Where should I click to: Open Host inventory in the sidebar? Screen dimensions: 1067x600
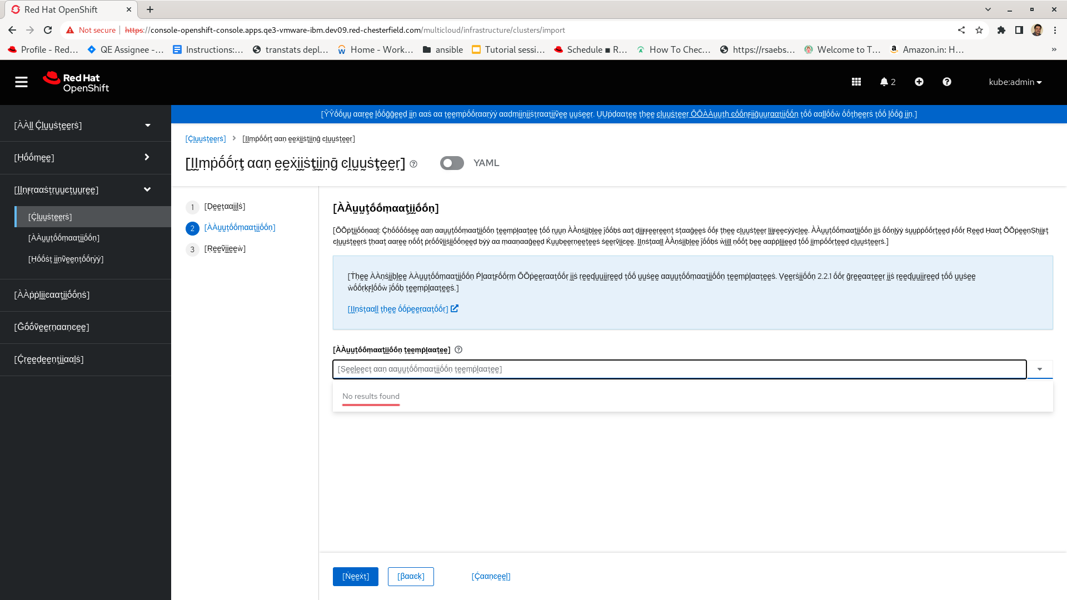pyautogui.click(x=66, y=259)
